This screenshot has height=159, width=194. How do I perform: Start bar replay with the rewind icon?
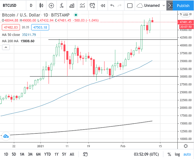103,6
